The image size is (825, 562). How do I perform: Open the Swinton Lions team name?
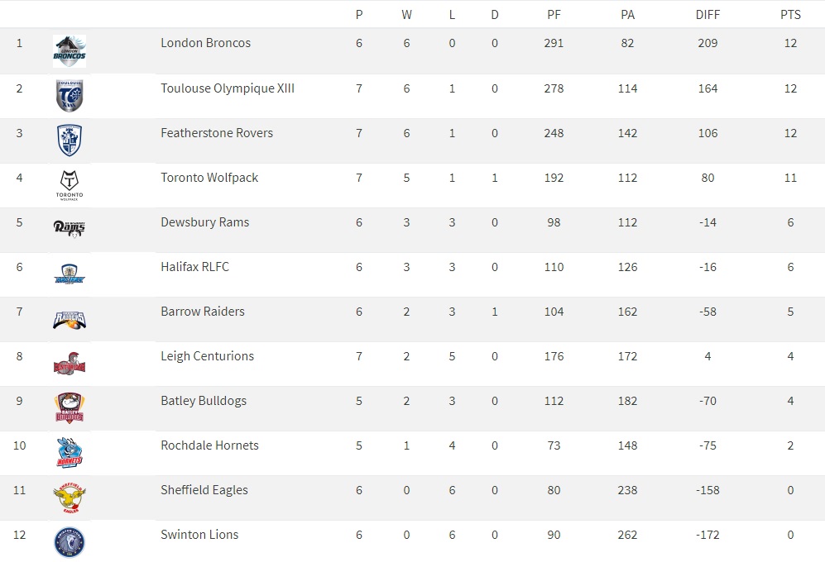pos(199,535)
